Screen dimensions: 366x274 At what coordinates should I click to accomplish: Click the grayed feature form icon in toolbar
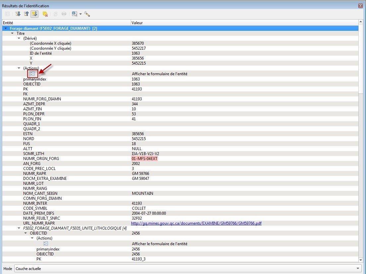pyautogui.click(x=7, y=14)
